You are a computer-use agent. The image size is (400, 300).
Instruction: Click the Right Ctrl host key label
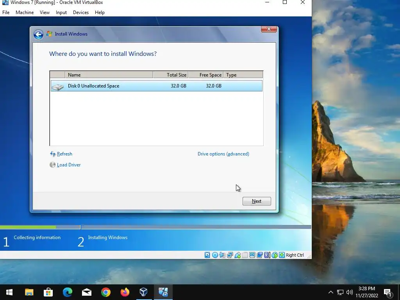click(x=295, y=255)
